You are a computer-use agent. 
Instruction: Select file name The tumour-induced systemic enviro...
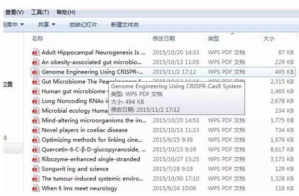point(92,179)
